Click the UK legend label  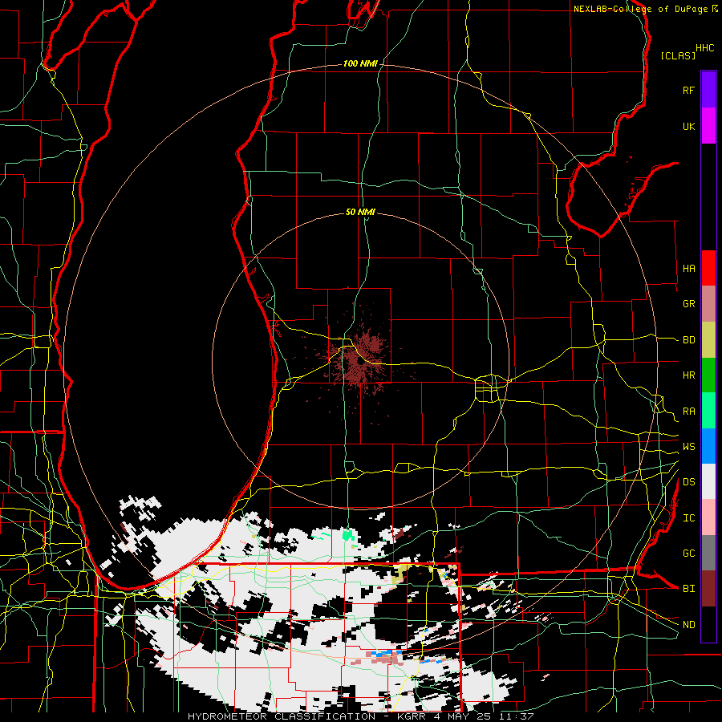(689, 126)
